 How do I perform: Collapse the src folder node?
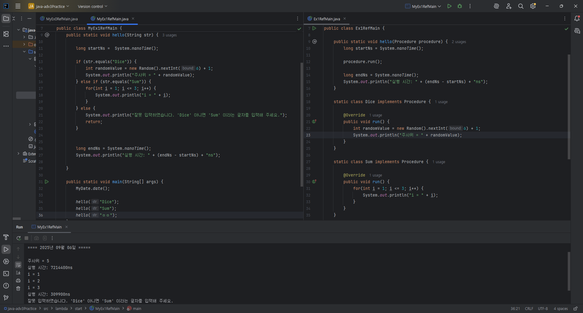point(24,52)
